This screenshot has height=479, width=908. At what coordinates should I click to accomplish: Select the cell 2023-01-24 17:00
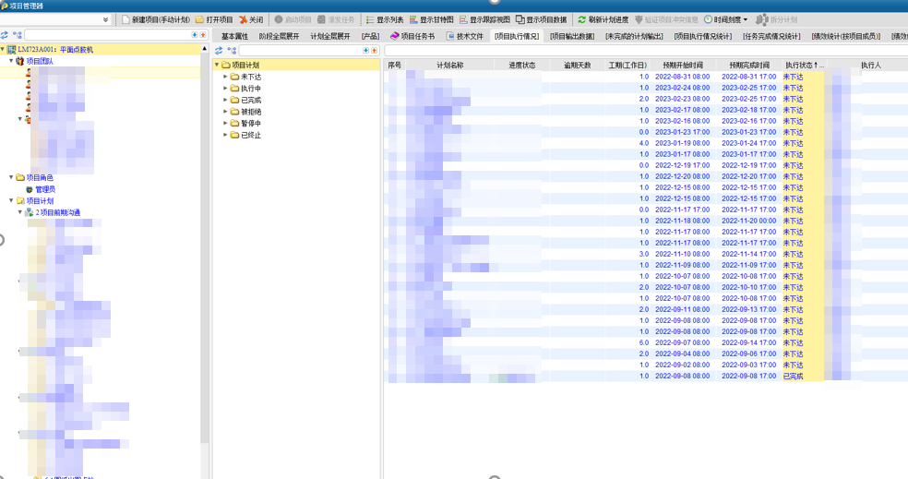tap(748, 143)
